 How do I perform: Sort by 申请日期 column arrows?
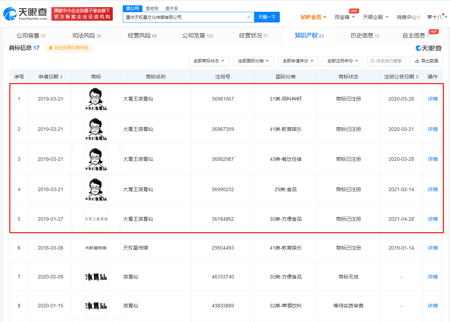pyautogui.click(x=61, y=77)
